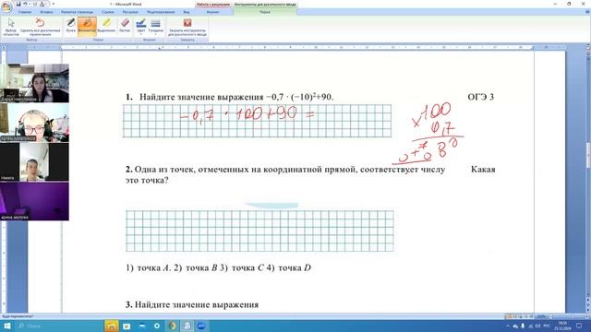Screen dimensions: 591x332
Task: Customize quick access toolbar dropdown arrow
Action: click(54, 4)
